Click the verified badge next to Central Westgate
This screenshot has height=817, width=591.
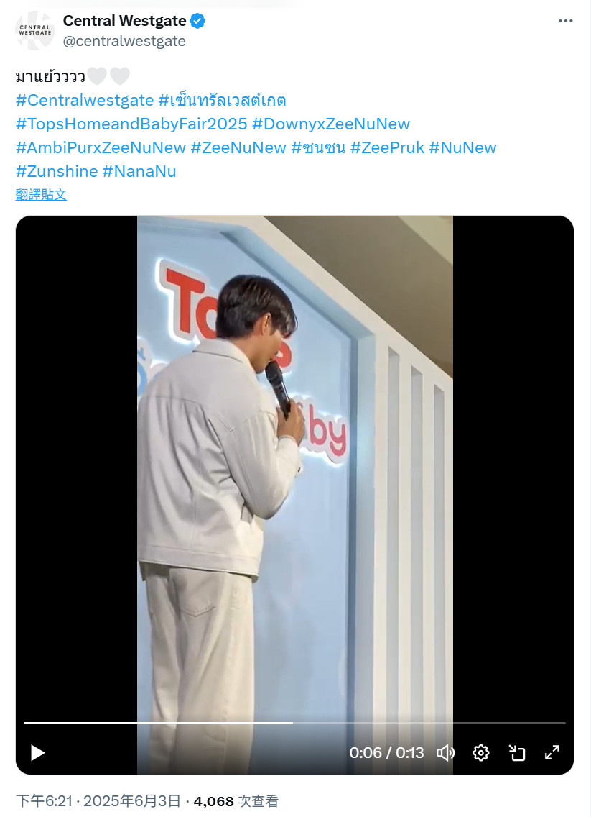click(197, 22)
